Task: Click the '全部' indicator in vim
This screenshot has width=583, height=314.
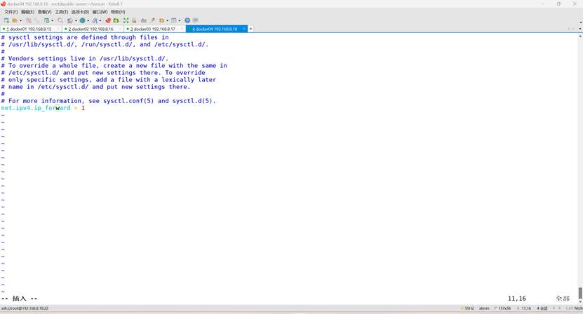Action: coord(563,299)
